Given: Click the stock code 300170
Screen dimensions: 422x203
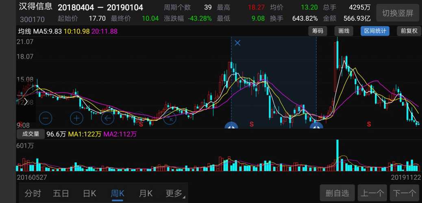Looking at the screenshot, I should point(32,19).
